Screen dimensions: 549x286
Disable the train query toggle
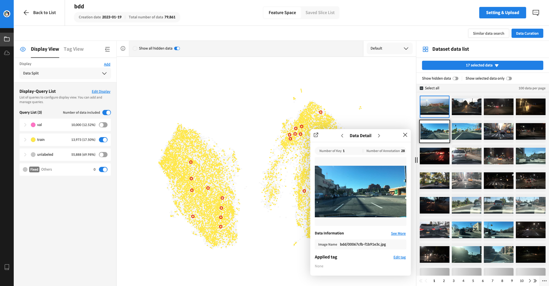pos(103,140)
